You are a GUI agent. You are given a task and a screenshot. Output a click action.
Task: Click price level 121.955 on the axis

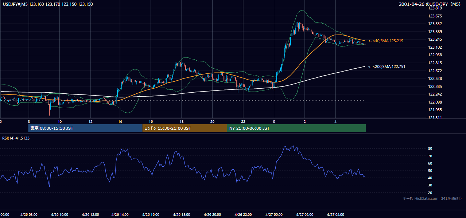435,110
